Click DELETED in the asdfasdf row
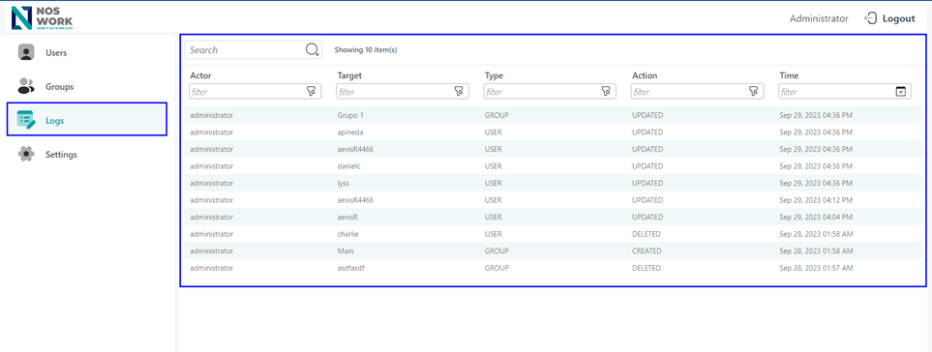The width and height of the screenshot is (932, 352). pyautogui.click(x=646, y=268)
